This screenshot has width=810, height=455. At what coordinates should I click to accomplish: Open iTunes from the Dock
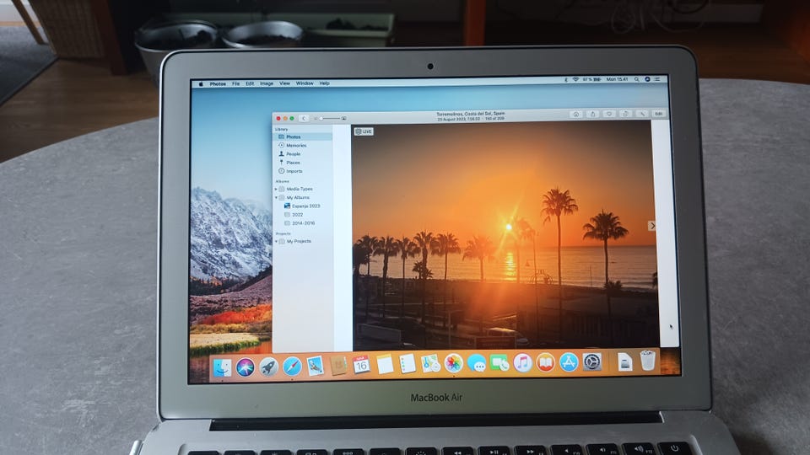coord(522,362)
